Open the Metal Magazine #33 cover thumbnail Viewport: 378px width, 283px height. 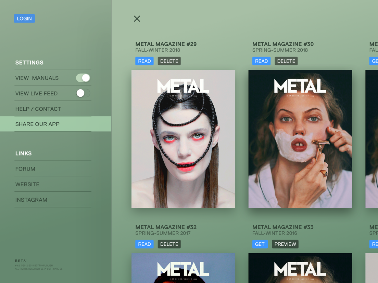pyautogui.click(x=300, y=268)
